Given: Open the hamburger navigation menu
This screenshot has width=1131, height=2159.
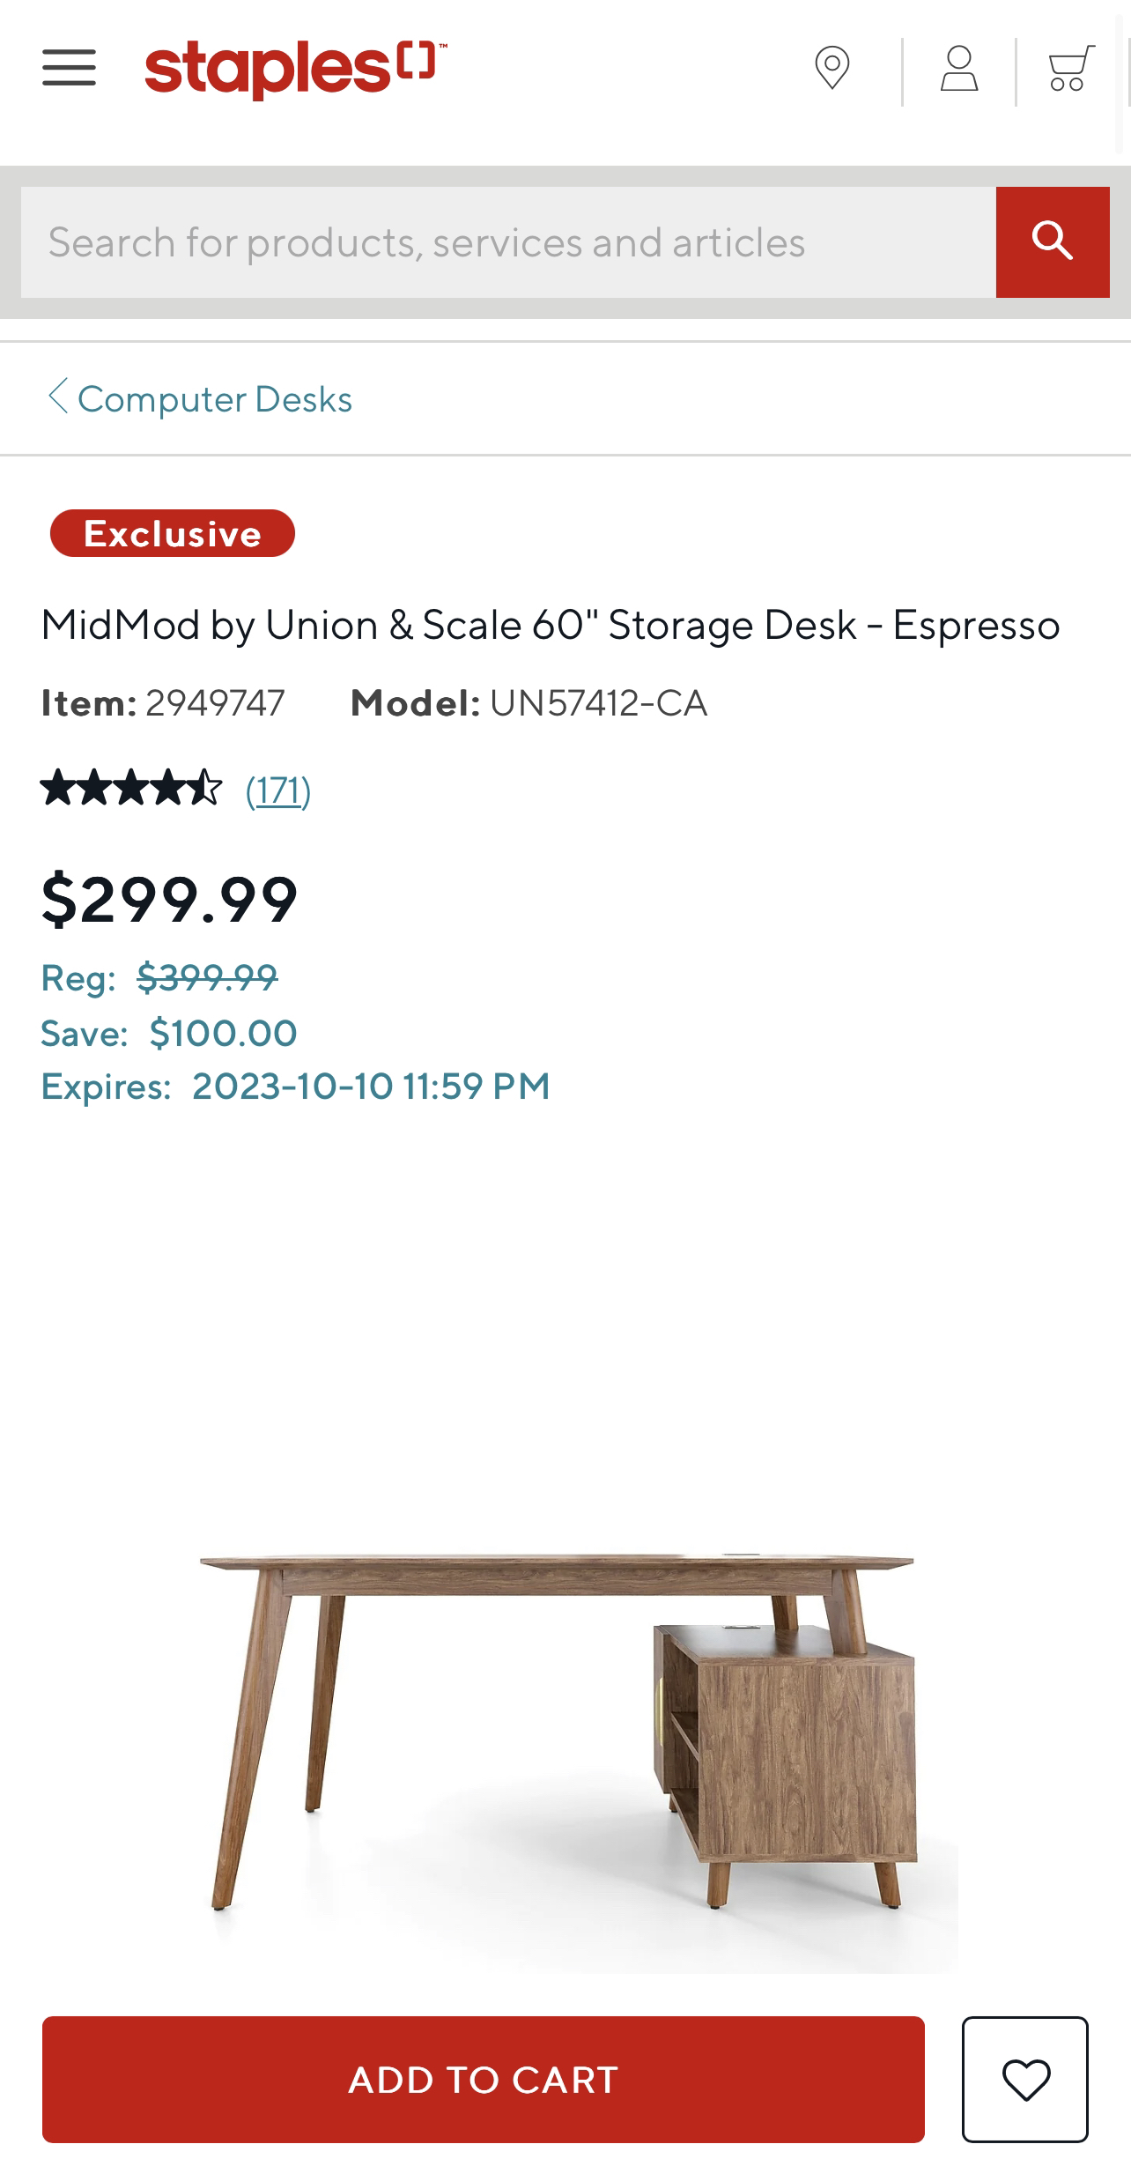Looking at the screenshot, I should 69,68.
